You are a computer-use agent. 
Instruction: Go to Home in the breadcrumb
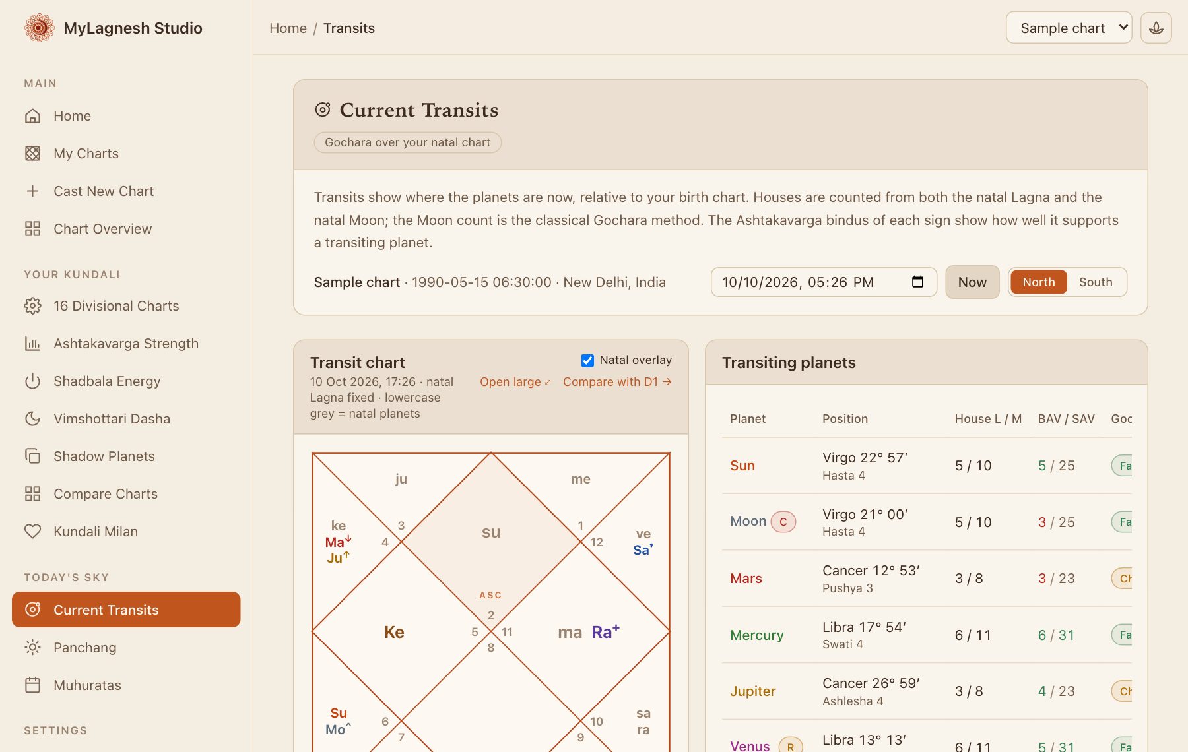[x=288, y=28]
